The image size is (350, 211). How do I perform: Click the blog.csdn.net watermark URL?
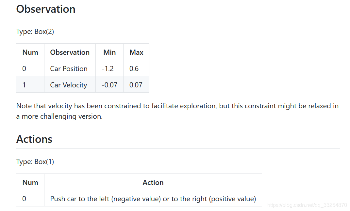point(307,205)
